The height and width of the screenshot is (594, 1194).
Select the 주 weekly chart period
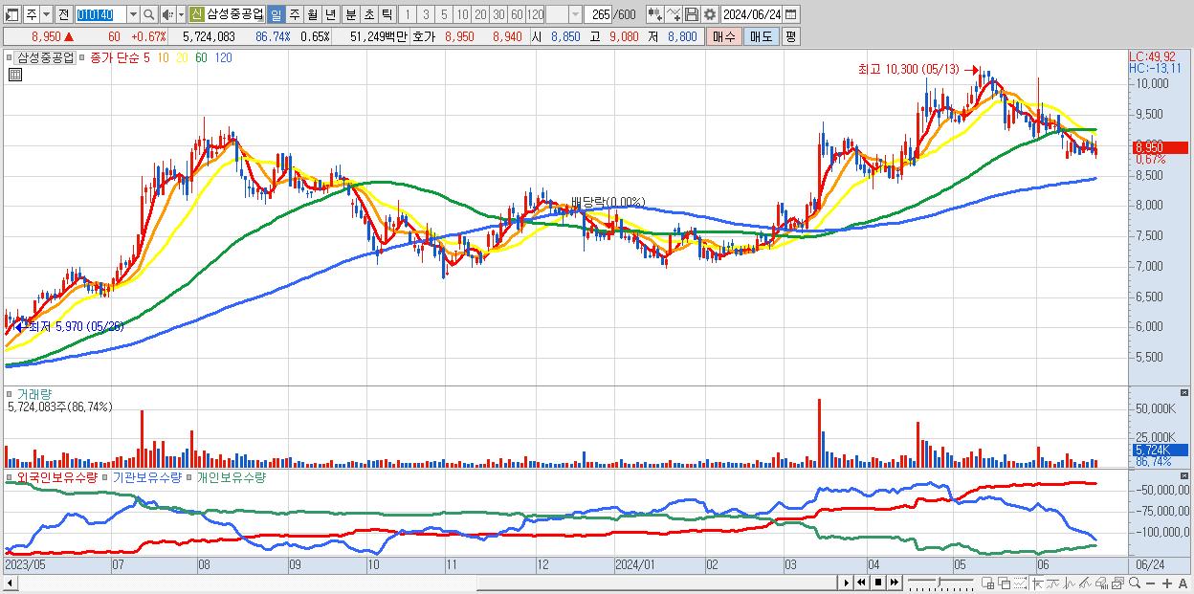tap(294, 14)
